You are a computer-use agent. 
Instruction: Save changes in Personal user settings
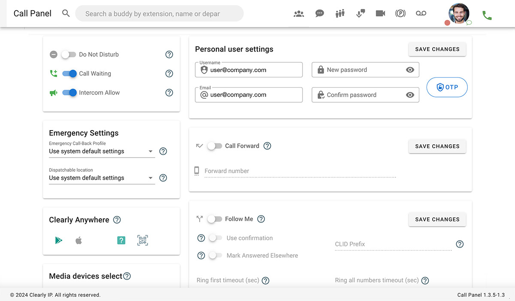(437, 49)
